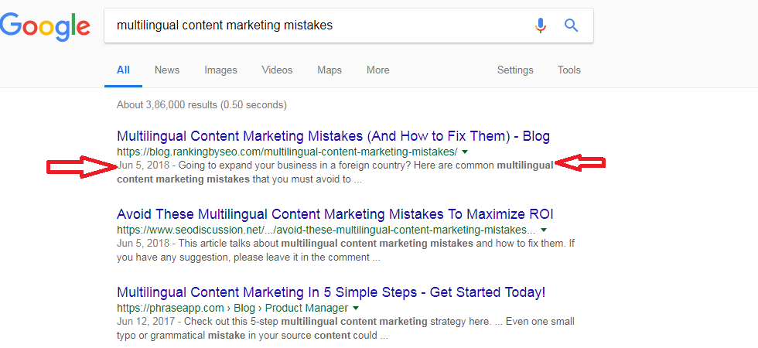
Task: Open Multilingual Content Marketing In 5 Simple Steps result
Action: (331, 292)
